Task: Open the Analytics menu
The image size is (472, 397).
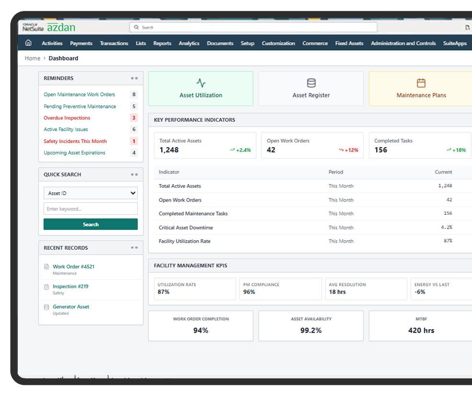Action: click(189, 43)
